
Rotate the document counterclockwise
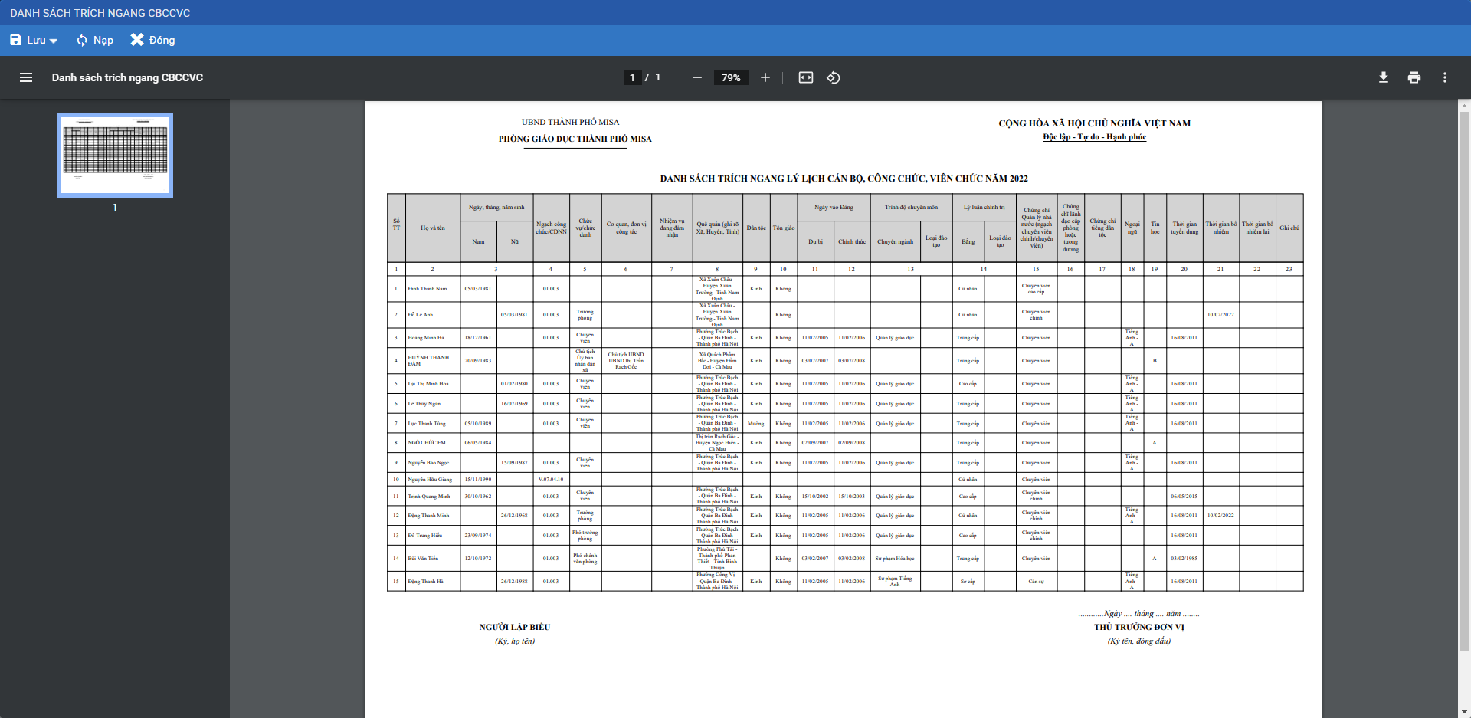[834, 77]
